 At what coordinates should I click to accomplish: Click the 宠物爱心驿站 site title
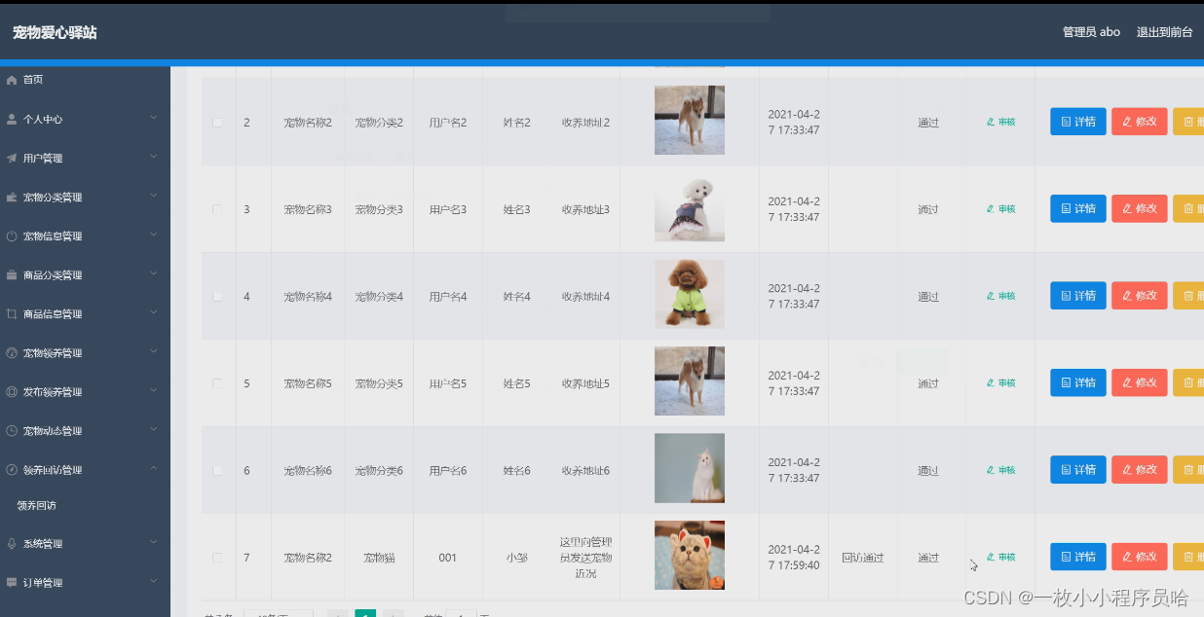[x=55, y=32]
